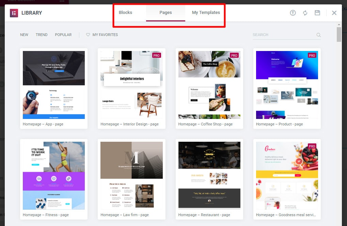Open the Homepage – Coffee Shop template thumbnail

click(209, 85)
